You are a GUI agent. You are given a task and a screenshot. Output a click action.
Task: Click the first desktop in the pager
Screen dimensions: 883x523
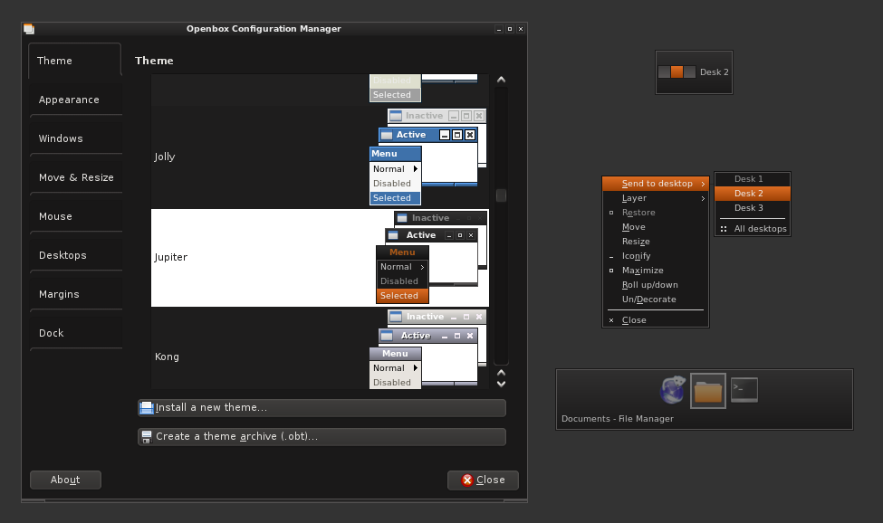(x=665, y=72)
